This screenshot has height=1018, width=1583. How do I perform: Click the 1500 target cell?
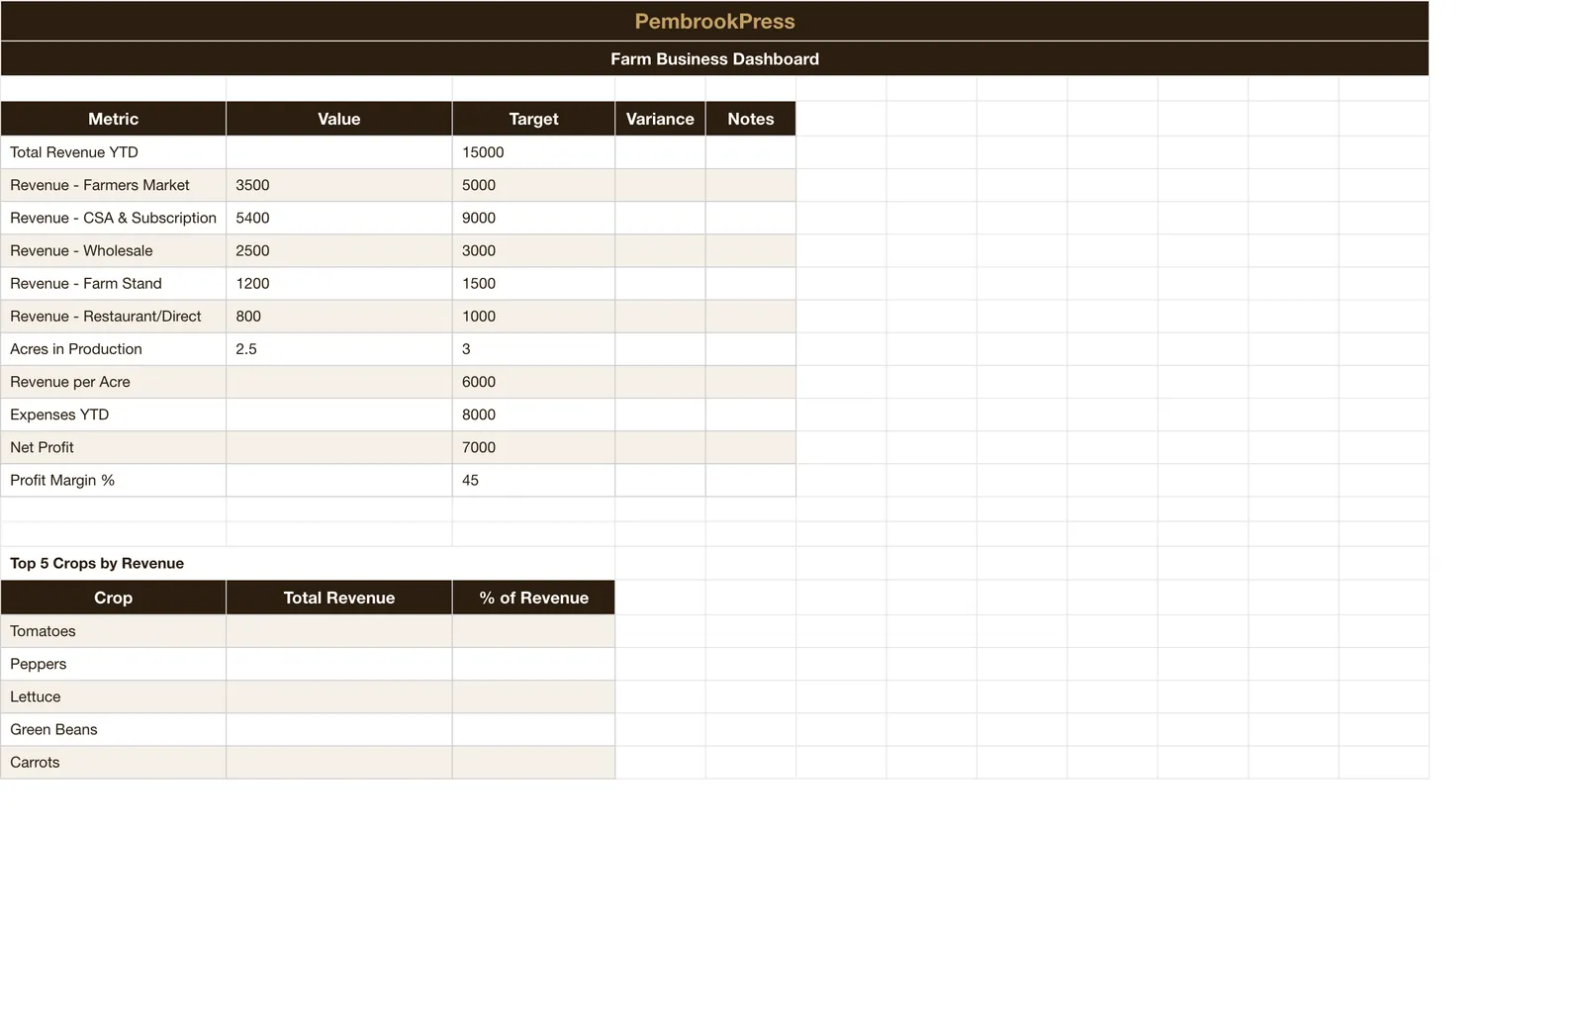[x=533, y=283]
